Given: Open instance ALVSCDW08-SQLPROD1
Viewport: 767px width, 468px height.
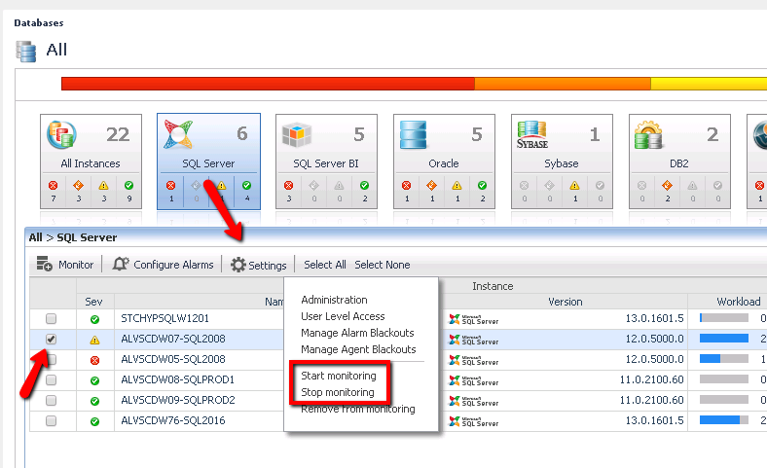Looking at the screenshot, I should pos(177,379).
